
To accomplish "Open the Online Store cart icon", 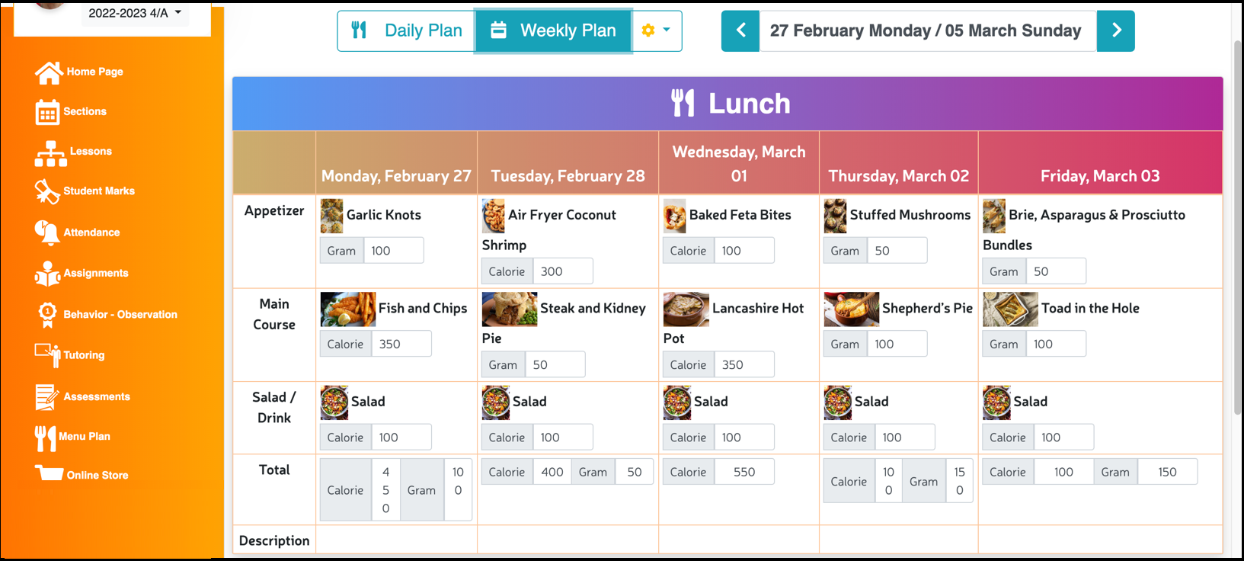I will pyautogui.click(x=50, y=474).
